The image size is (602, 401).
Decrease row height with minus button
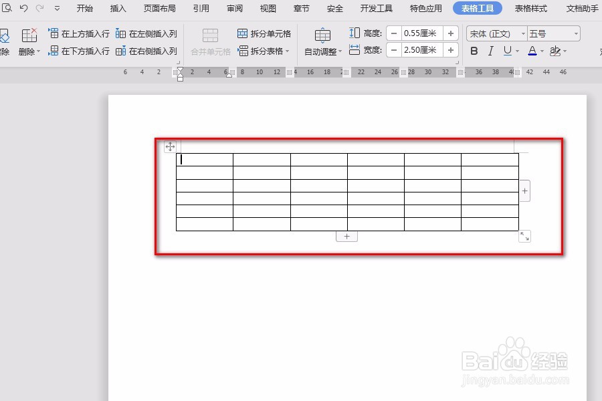[x=394, y=33]
